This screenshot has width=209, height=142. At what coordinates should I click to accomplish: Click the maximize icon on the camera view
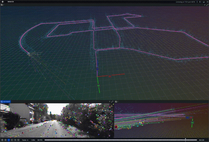click(x=112, y=102)
